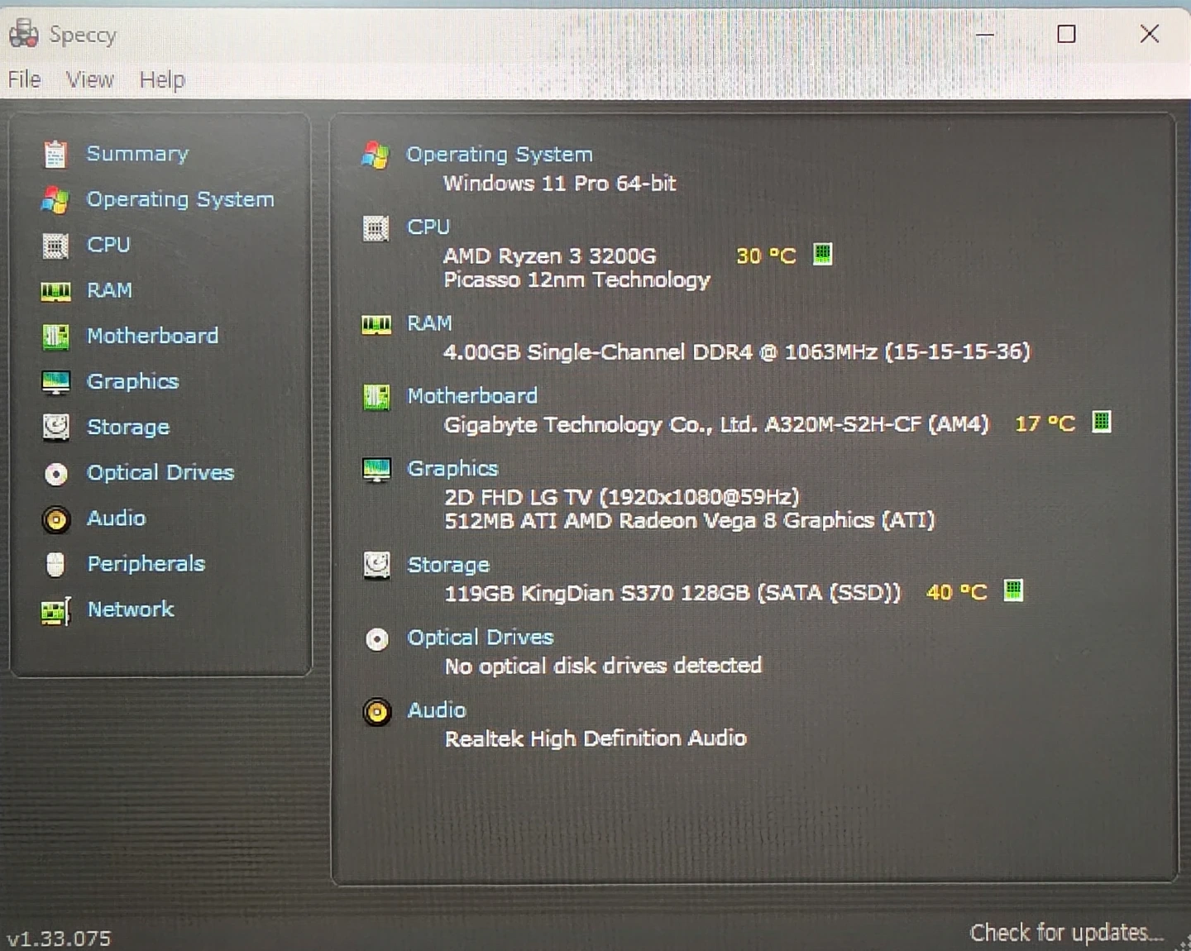Click the Storage hard drive icon

[x=55, y=427]
